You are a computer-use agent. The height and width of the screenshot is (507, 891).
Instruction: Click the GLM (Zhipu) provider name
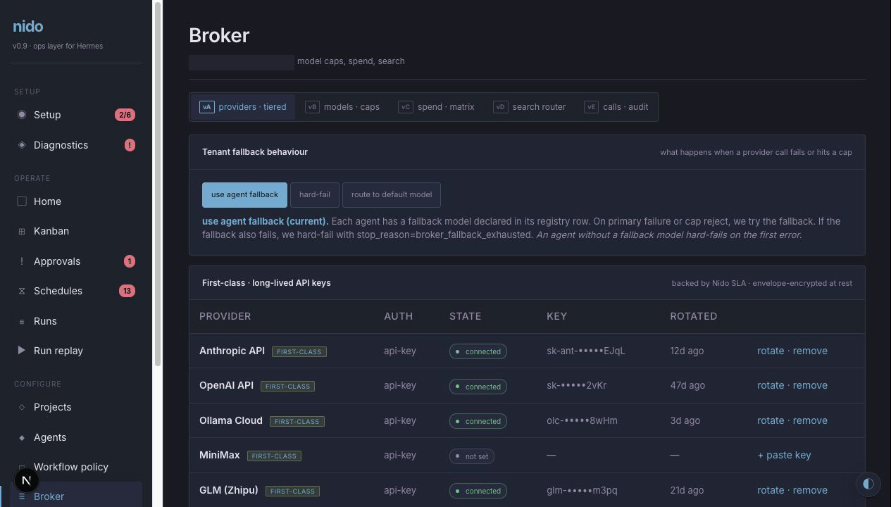pyautogui.click(x=229, y=490)
